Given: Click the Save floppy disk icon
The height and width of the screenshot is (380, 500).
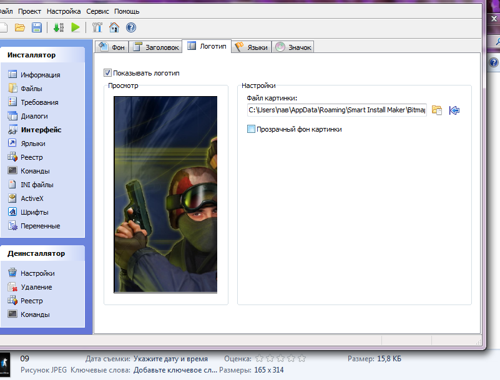Looking at the screenshot, I should click(x=37, y=27).
